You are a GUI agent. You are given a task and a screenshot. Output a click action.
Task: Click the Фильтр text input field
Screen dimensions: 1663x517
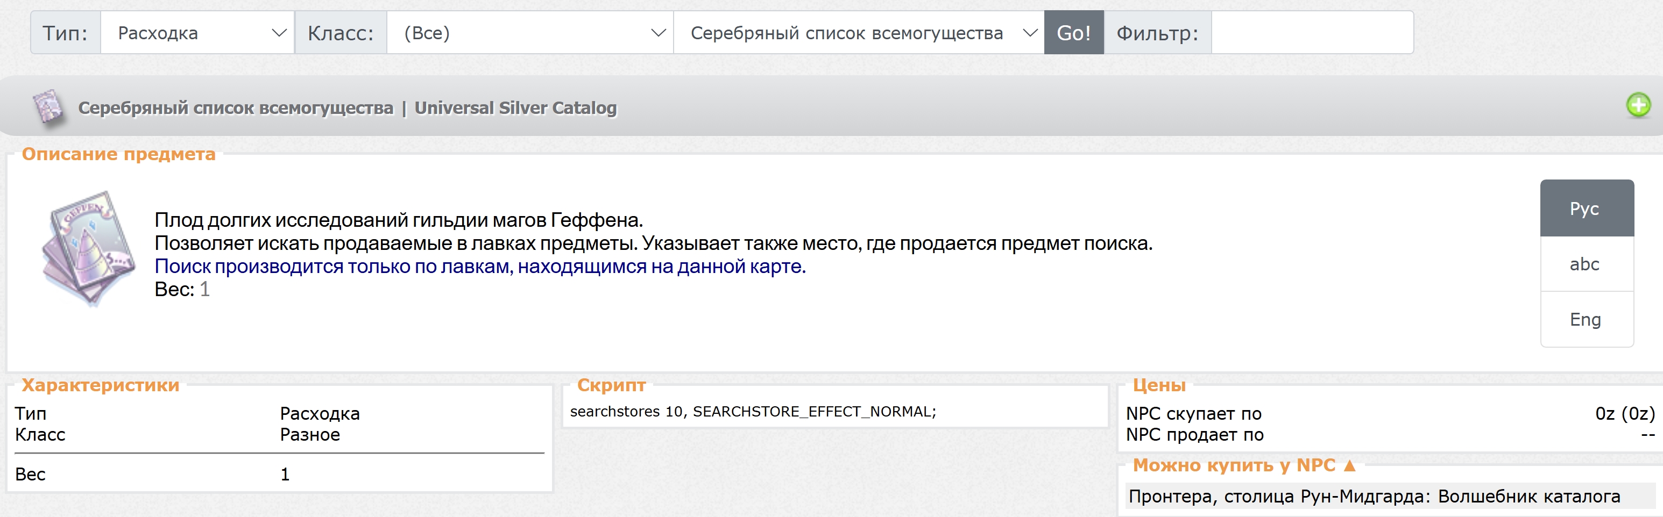click(1311, 33)
